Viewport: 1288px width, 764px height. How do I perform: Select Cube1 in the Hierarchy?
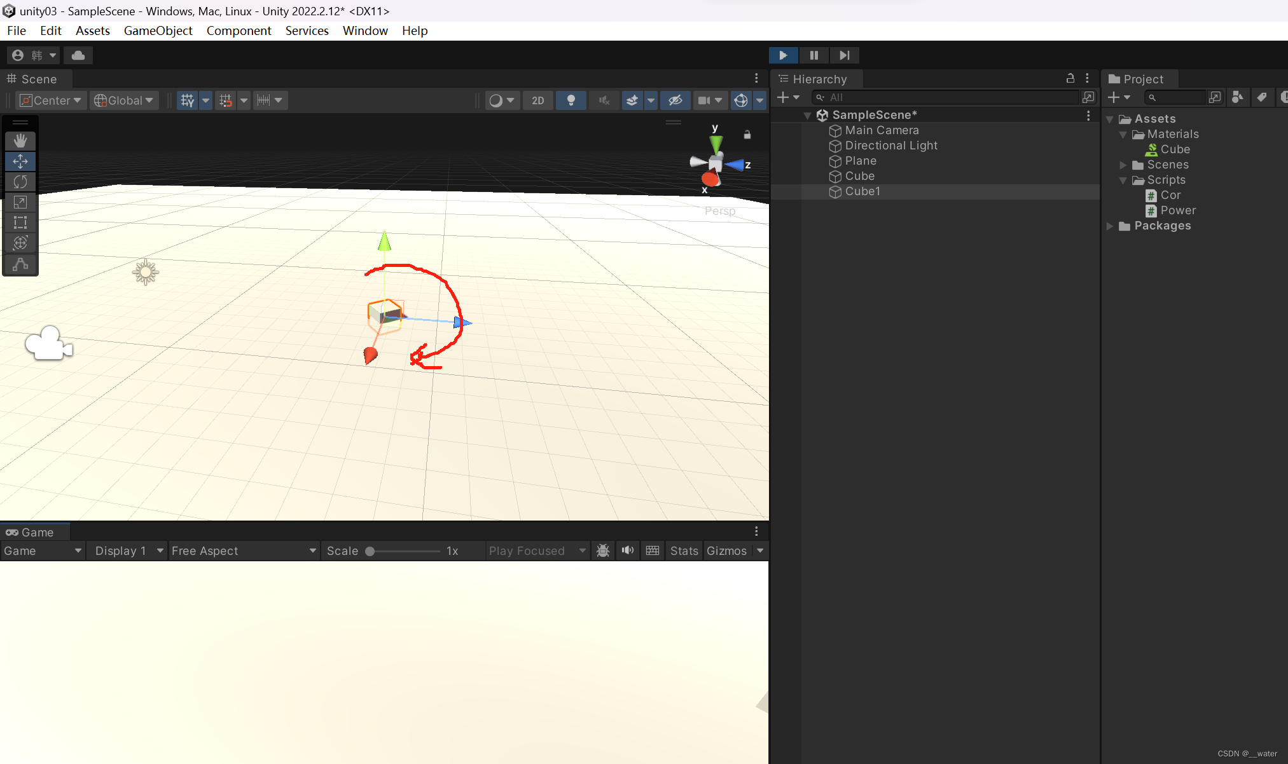862,191
